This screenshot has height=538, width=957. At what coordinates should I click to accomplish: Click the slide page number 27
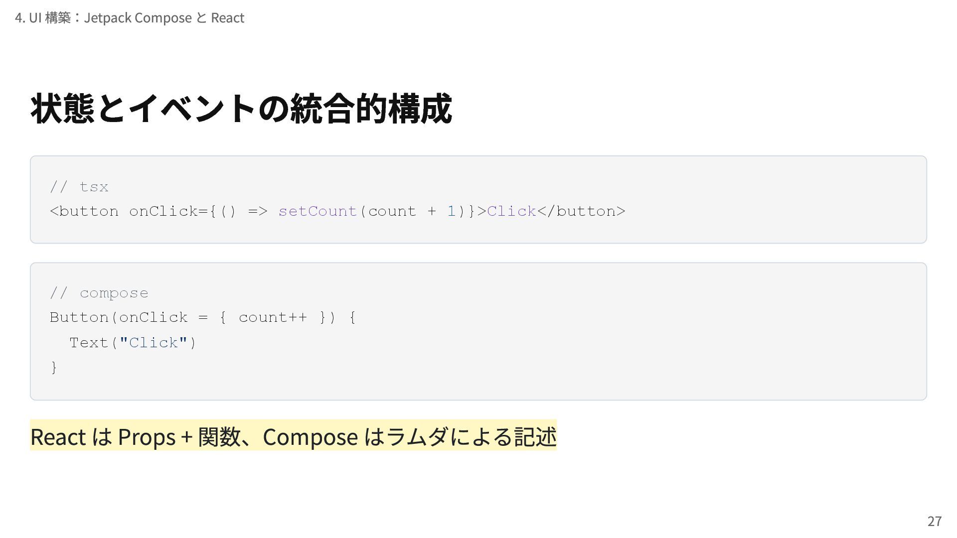[934, 521]
